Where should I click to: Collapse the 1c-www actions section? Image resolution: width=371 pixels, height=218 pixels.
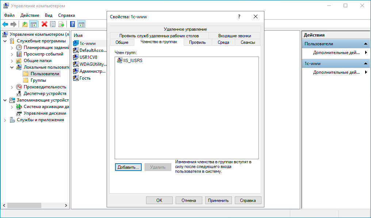366,64
